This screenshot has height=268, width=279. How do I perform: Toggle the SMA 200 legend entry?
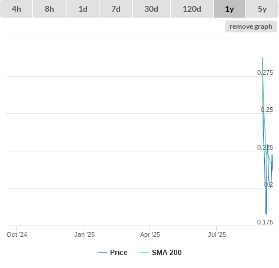(x=167, y=253)
